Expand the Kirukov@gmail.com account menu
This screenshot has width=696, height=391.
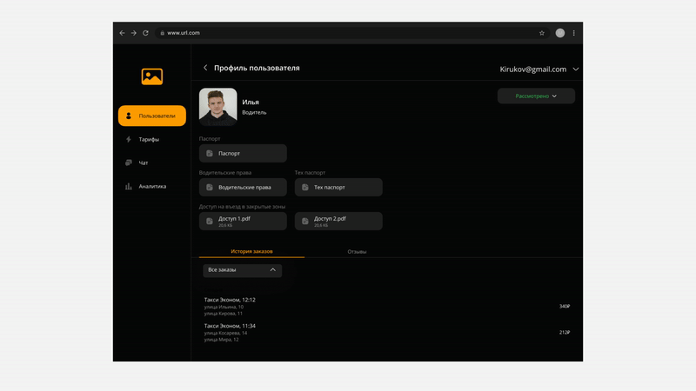(x=539, y=70)
